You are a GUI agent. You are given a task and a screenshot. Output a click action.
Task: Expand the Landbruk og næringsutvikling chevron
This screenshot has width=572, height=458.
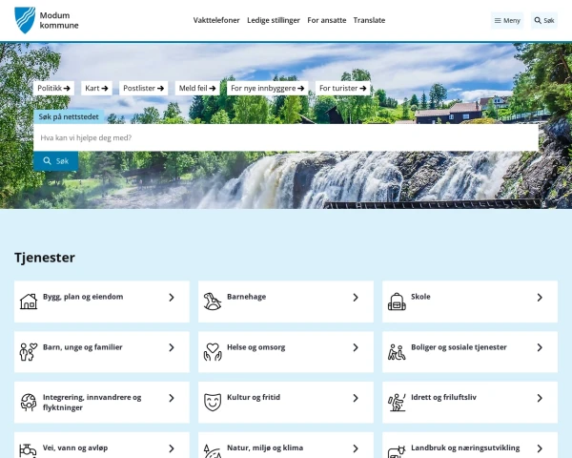[540, 448]
